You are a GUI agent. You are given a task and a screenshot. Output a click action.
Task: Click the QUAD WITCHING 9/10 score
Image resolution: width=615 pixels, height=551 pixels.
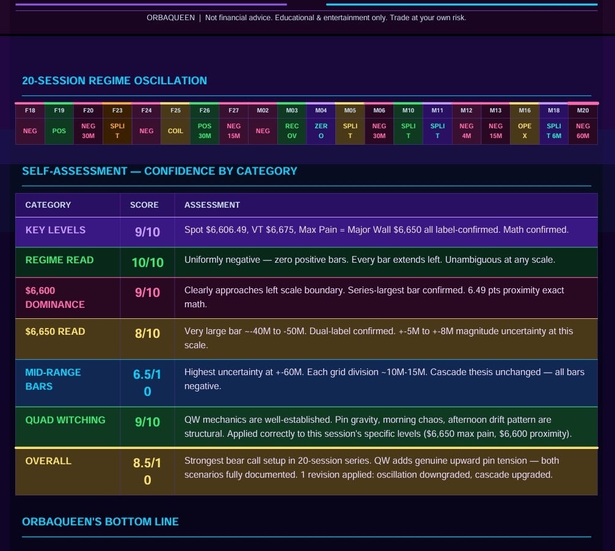pyautogui.click(x=147, y=421)
